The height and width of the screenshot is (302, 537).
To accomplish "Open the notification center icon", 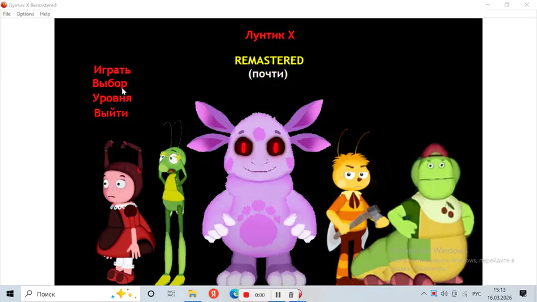I will (523, 294).
